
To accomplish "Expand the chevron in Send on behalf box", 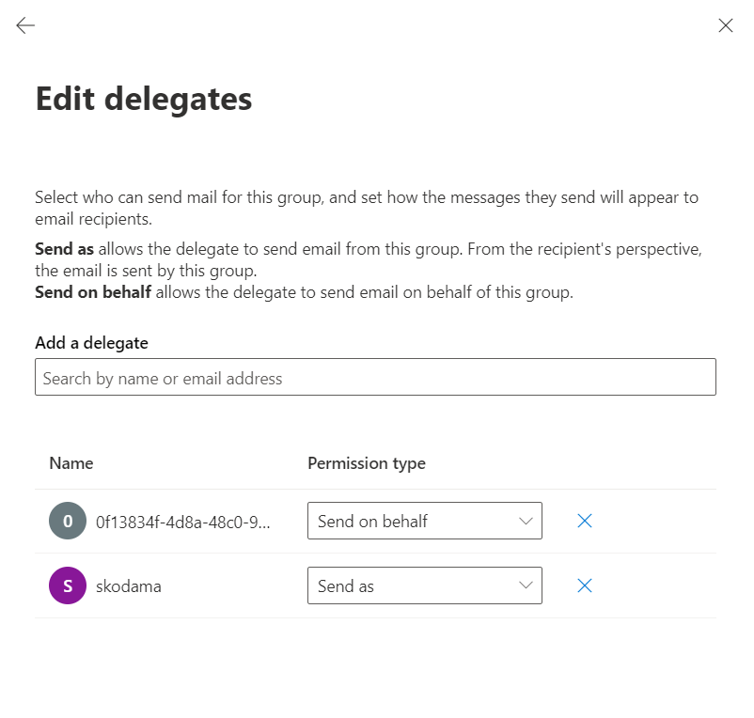I will coord(526,521).
